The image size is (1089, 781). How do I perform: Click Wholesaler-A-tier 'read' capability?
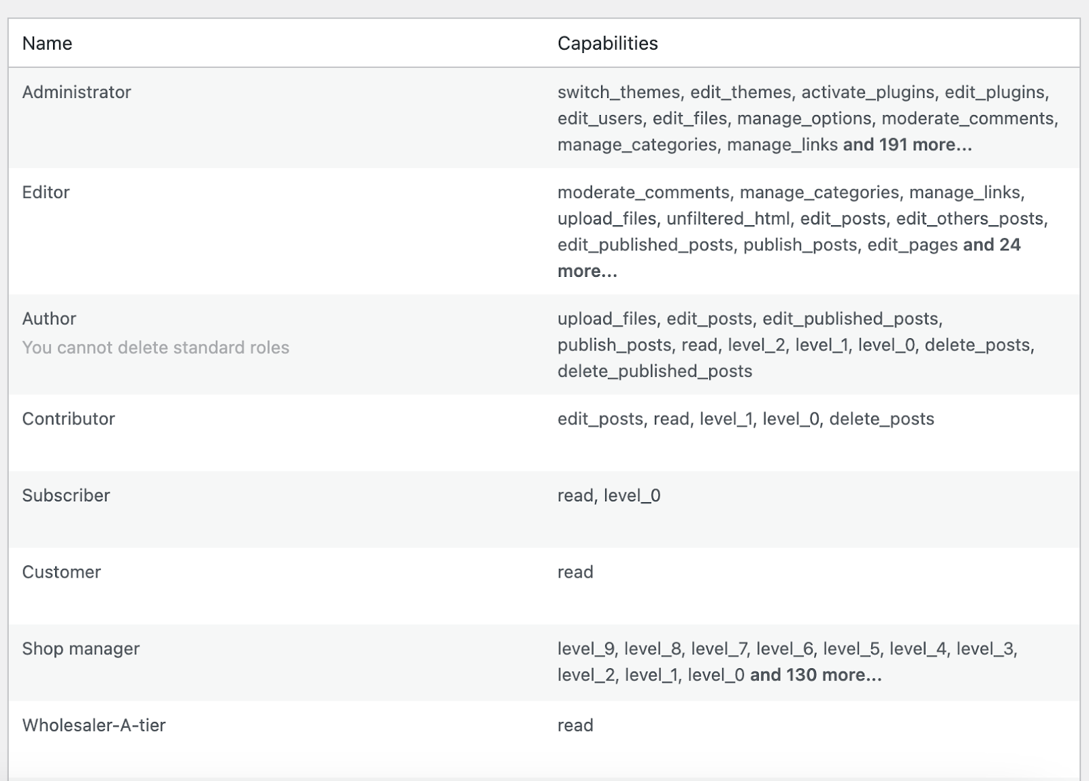click(x=575, y=725)
